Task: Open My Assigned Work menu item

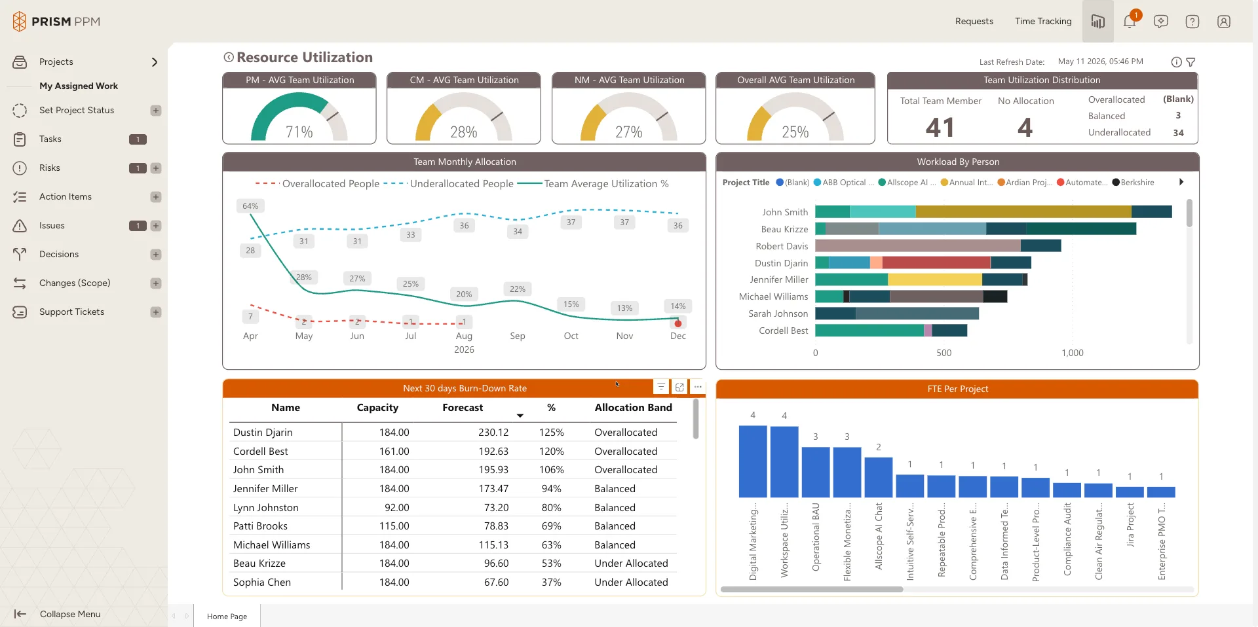Action: (x=79, y=86)
